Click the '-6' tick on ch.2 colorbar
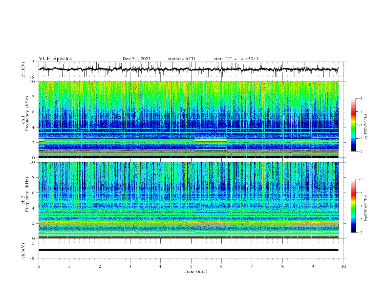 tap(360, 219)
